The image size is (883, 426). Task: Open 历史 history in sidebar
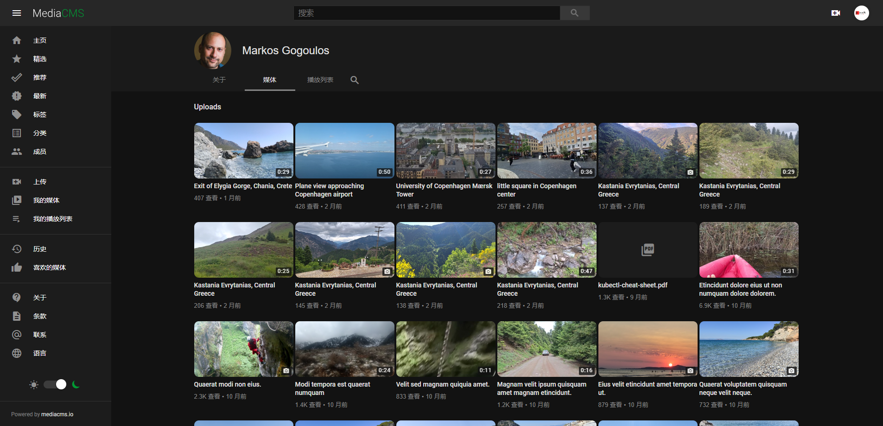[39, 249]
